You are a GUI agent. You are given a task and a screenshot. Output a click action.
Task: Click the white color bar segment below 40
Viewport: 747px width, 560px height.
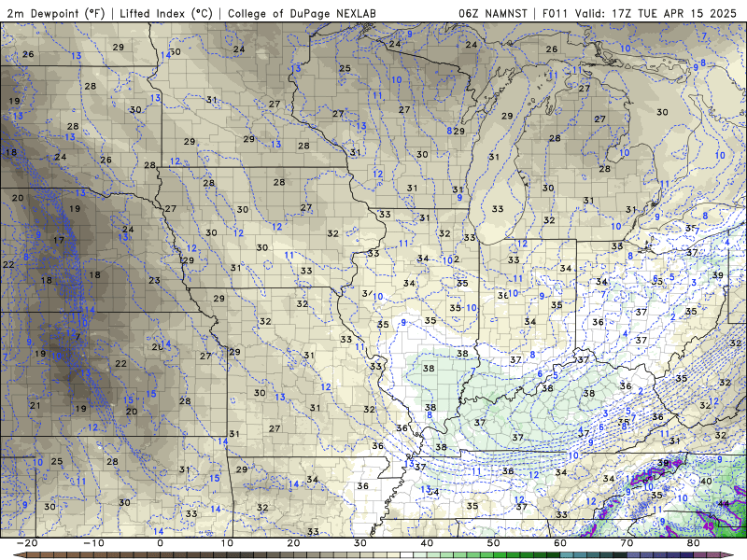click(406, 554)
